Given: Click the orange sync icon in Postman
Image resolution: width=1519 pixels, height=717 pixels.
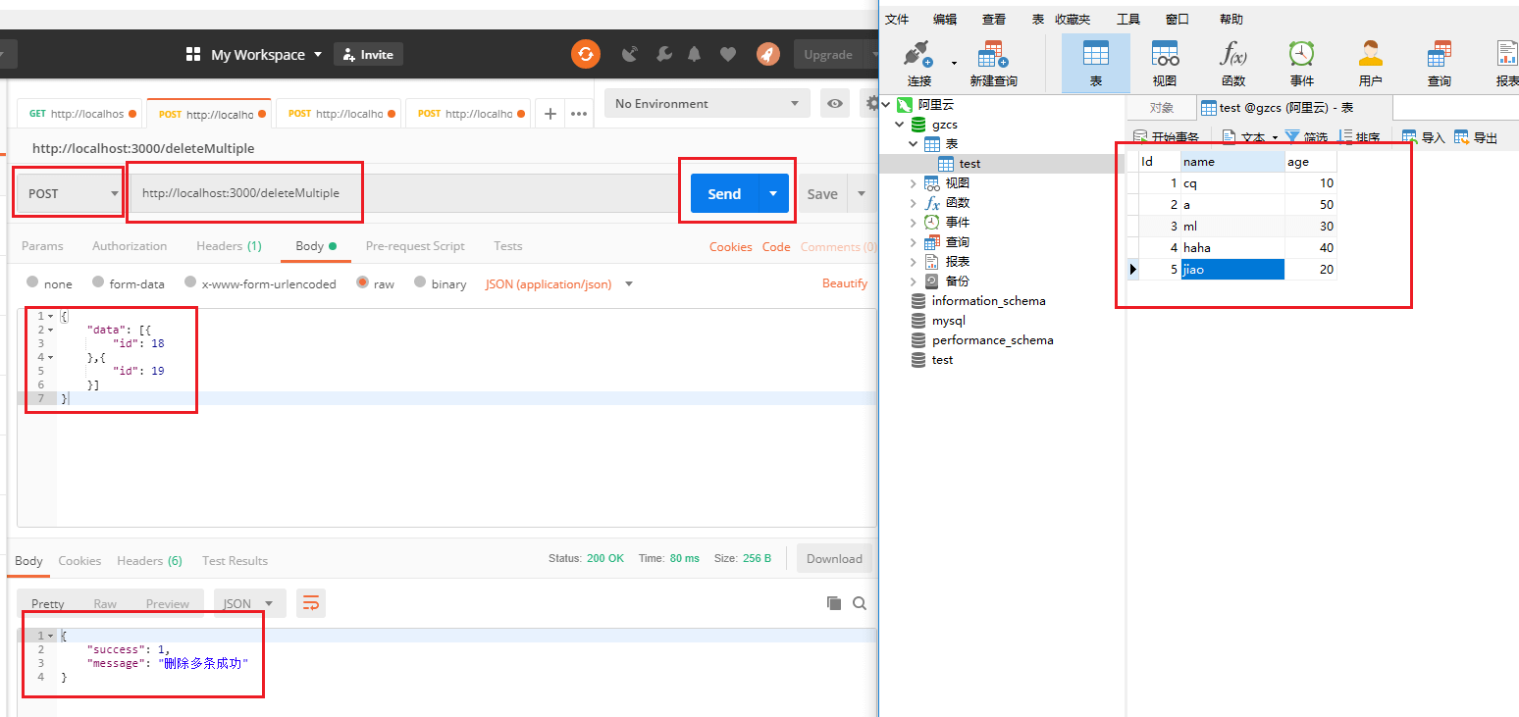Looking at the screenshot, I should pyautogui.click(x=586, y=54).
